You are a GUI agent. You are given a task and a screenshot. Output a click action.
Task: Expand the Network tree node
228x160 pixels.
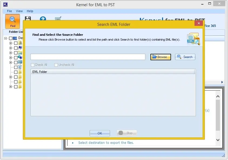11,58
